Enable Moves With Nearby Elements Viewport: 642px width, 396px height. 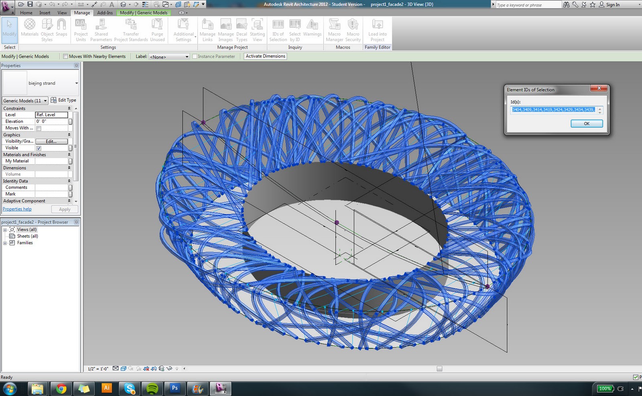pyautogui.click(x=65, y=56)
